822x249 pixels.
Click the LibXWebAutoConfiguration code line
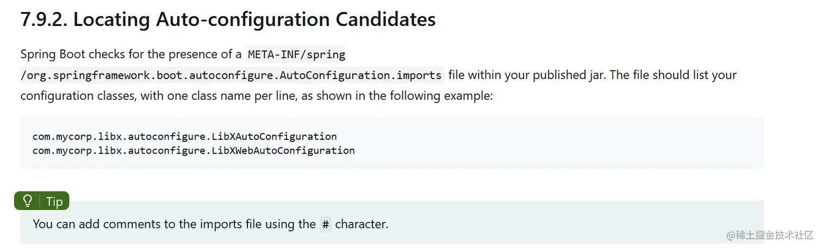pyautogui.click(x=193, y=150)
